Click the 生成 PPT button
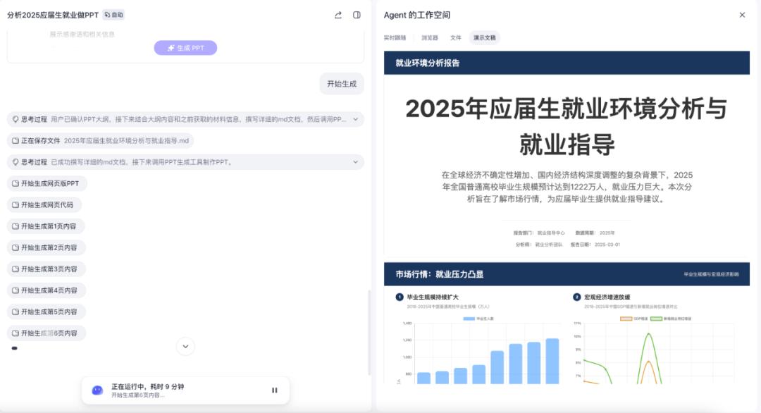 185,48
